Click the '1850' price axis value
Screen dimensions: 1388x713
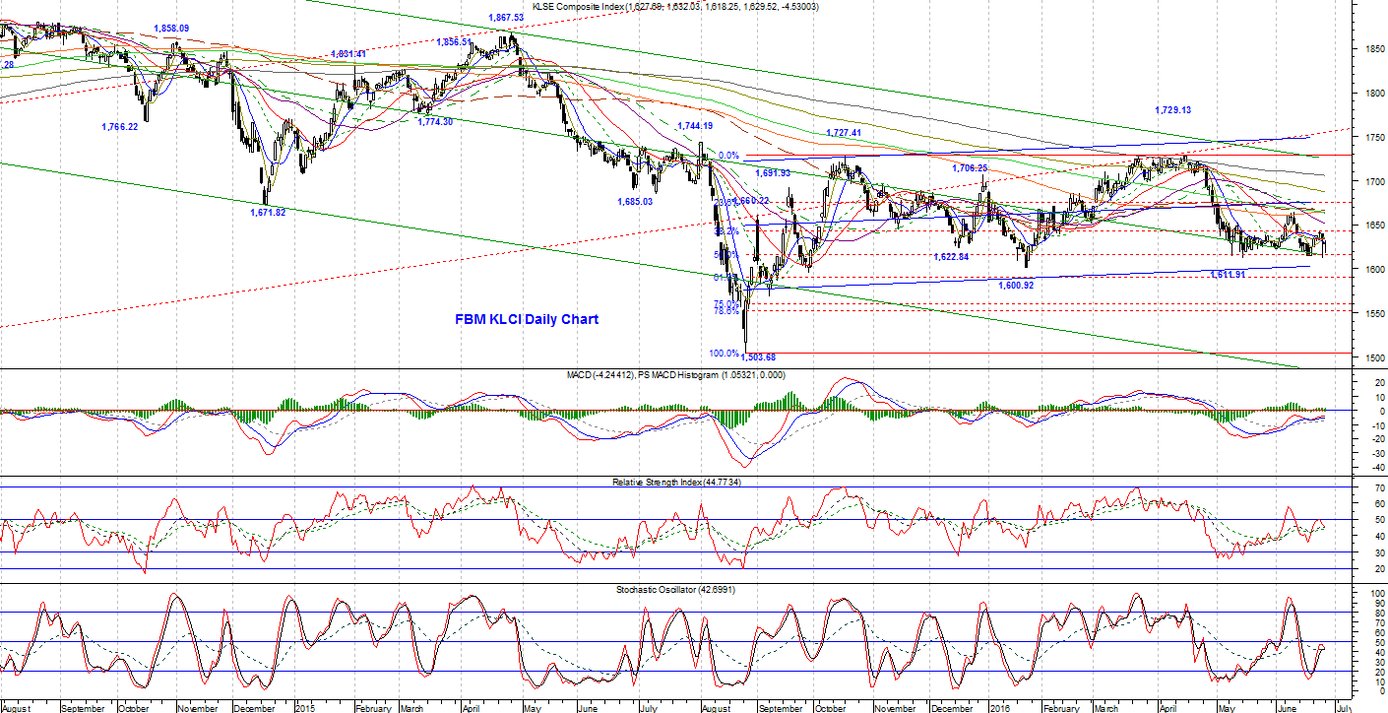coord(1375,48)
